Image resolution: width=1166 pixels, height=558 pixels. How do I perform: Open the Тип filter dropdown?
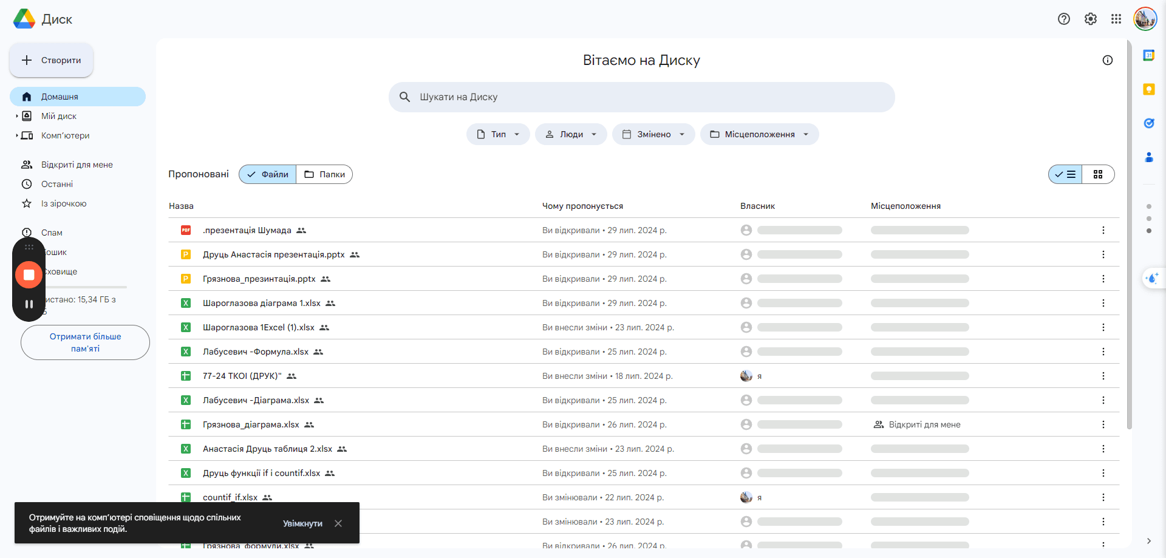498,134
